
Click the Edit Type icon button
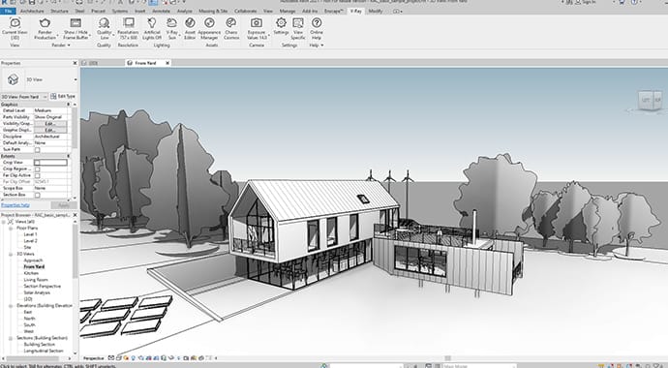click(x=53, y=96)
